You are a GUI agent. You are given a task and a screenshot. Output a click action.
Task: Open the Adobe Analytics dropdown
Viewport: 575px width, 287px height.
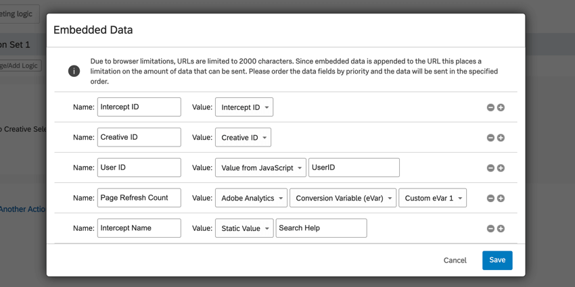[251, 199]
